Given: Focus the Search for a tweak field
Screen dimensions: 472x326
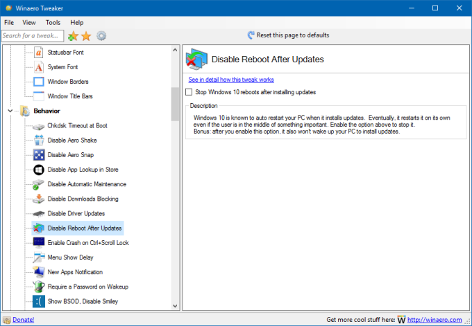Looking at the screenshot, I should (x=33, y=36).
